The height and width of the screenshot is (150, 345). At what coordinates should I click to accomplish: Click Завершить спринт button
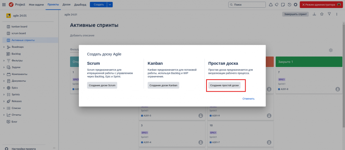[x=295, y=14]
